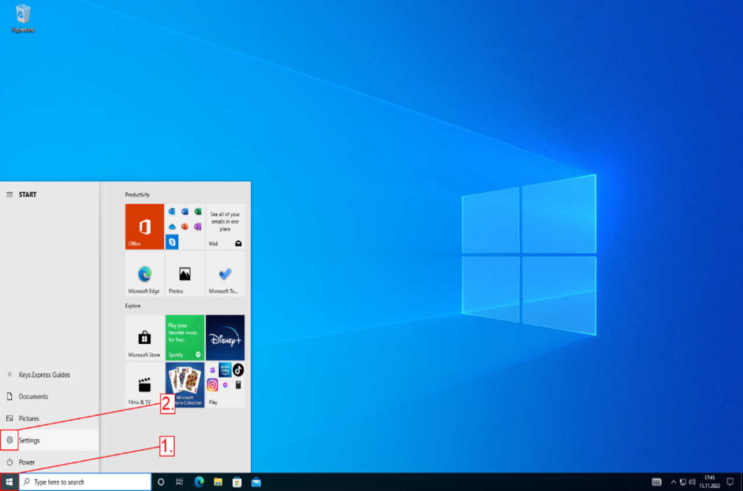This screenshot has width=743, height=491.
Task: Open the notification center in taskbar
Action: (730, 482)
